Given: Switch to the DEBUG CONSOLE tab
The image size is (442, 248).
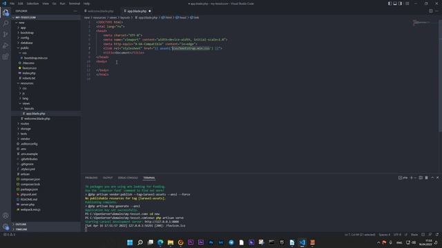Looking at the screenshot, I should coord(128,178).
